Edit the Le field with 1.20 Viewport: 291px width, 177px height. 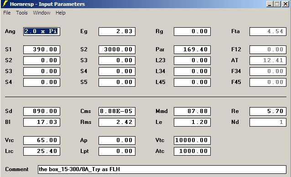(192, 122)
